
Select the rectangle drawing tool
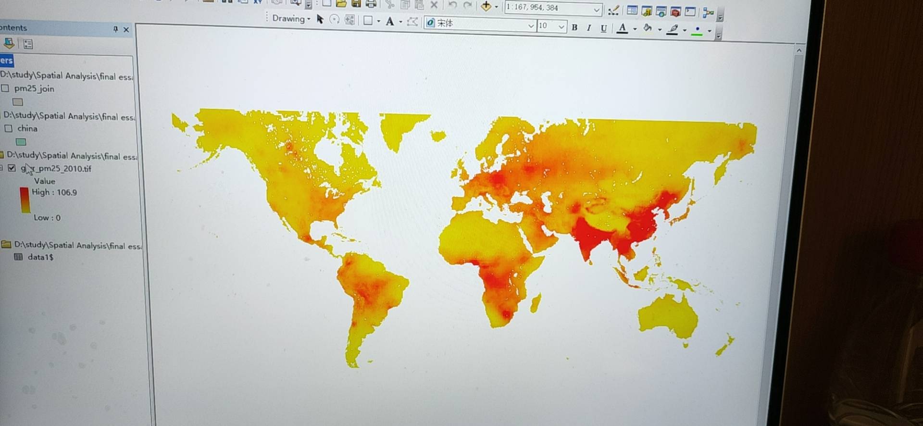[368, 20]
